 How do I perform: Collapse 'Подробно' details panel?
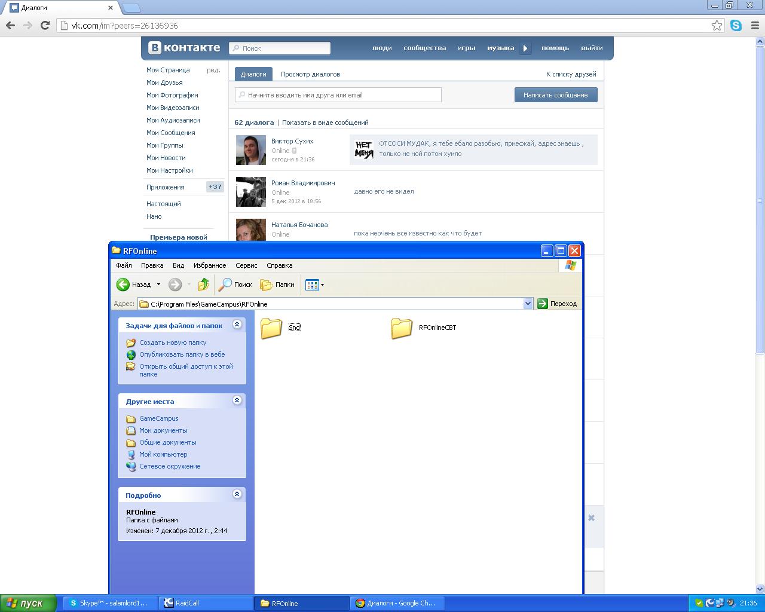coord(237,494)
